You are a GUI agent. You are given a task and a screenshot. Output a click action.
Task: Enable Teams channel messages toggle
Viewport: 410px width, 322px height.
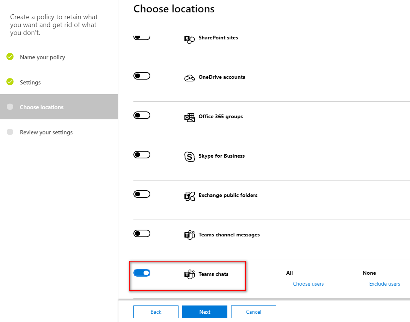[x=142, y=233]
